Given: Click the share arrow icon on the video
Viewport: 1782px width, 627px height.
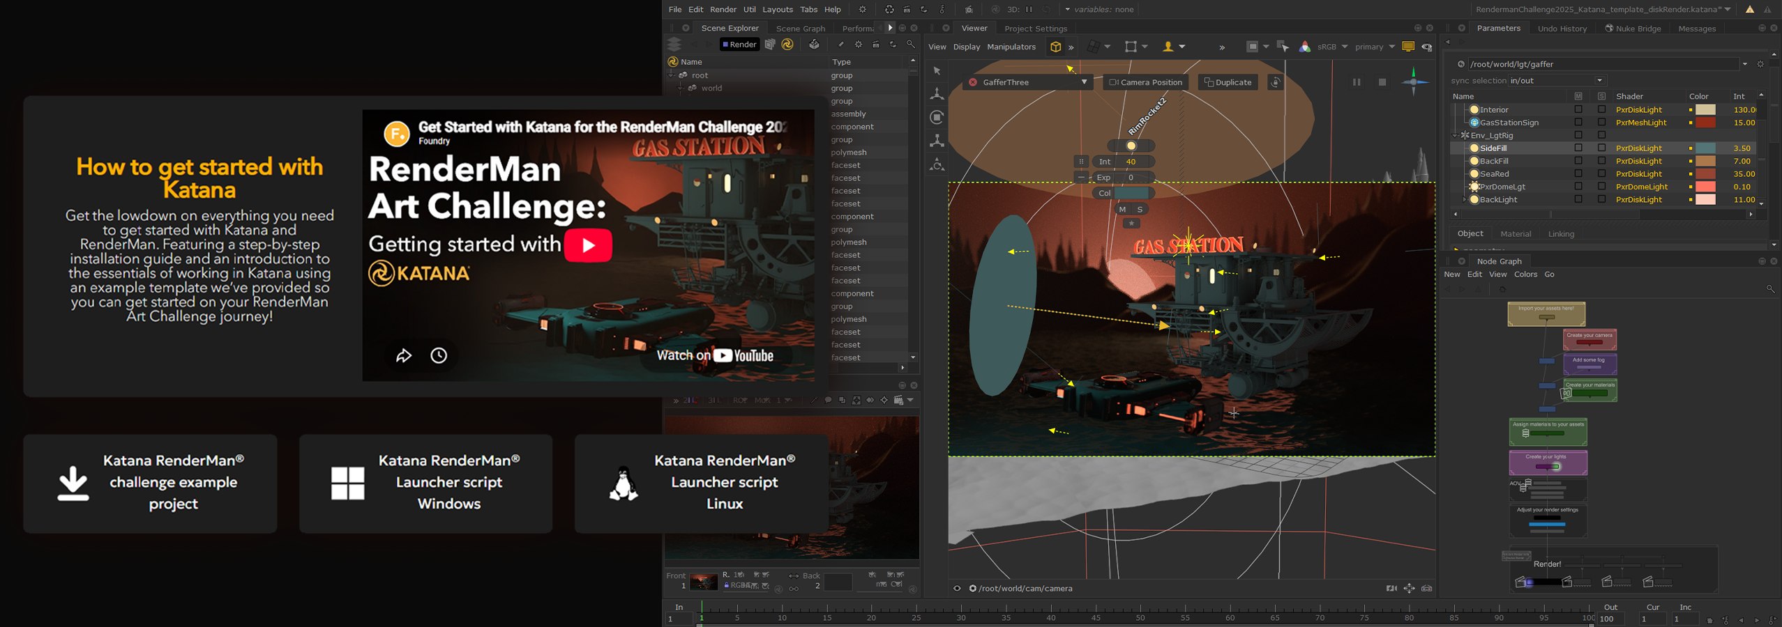Looking at the screenshot, I should click(x=404, y=356).
